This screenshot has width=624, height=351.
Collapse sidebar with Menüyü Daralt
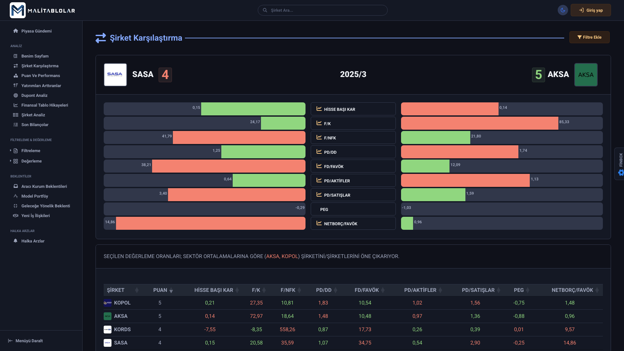coord(26,341)
